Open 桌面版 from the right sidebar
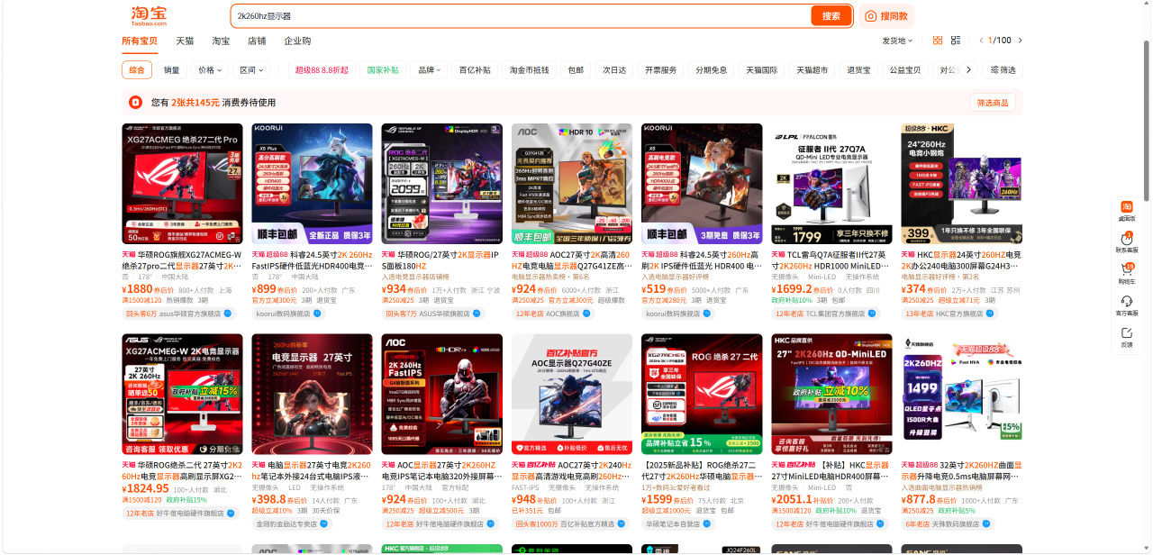Viewport: 1153px width, 555px height. tap(1127, 211)
